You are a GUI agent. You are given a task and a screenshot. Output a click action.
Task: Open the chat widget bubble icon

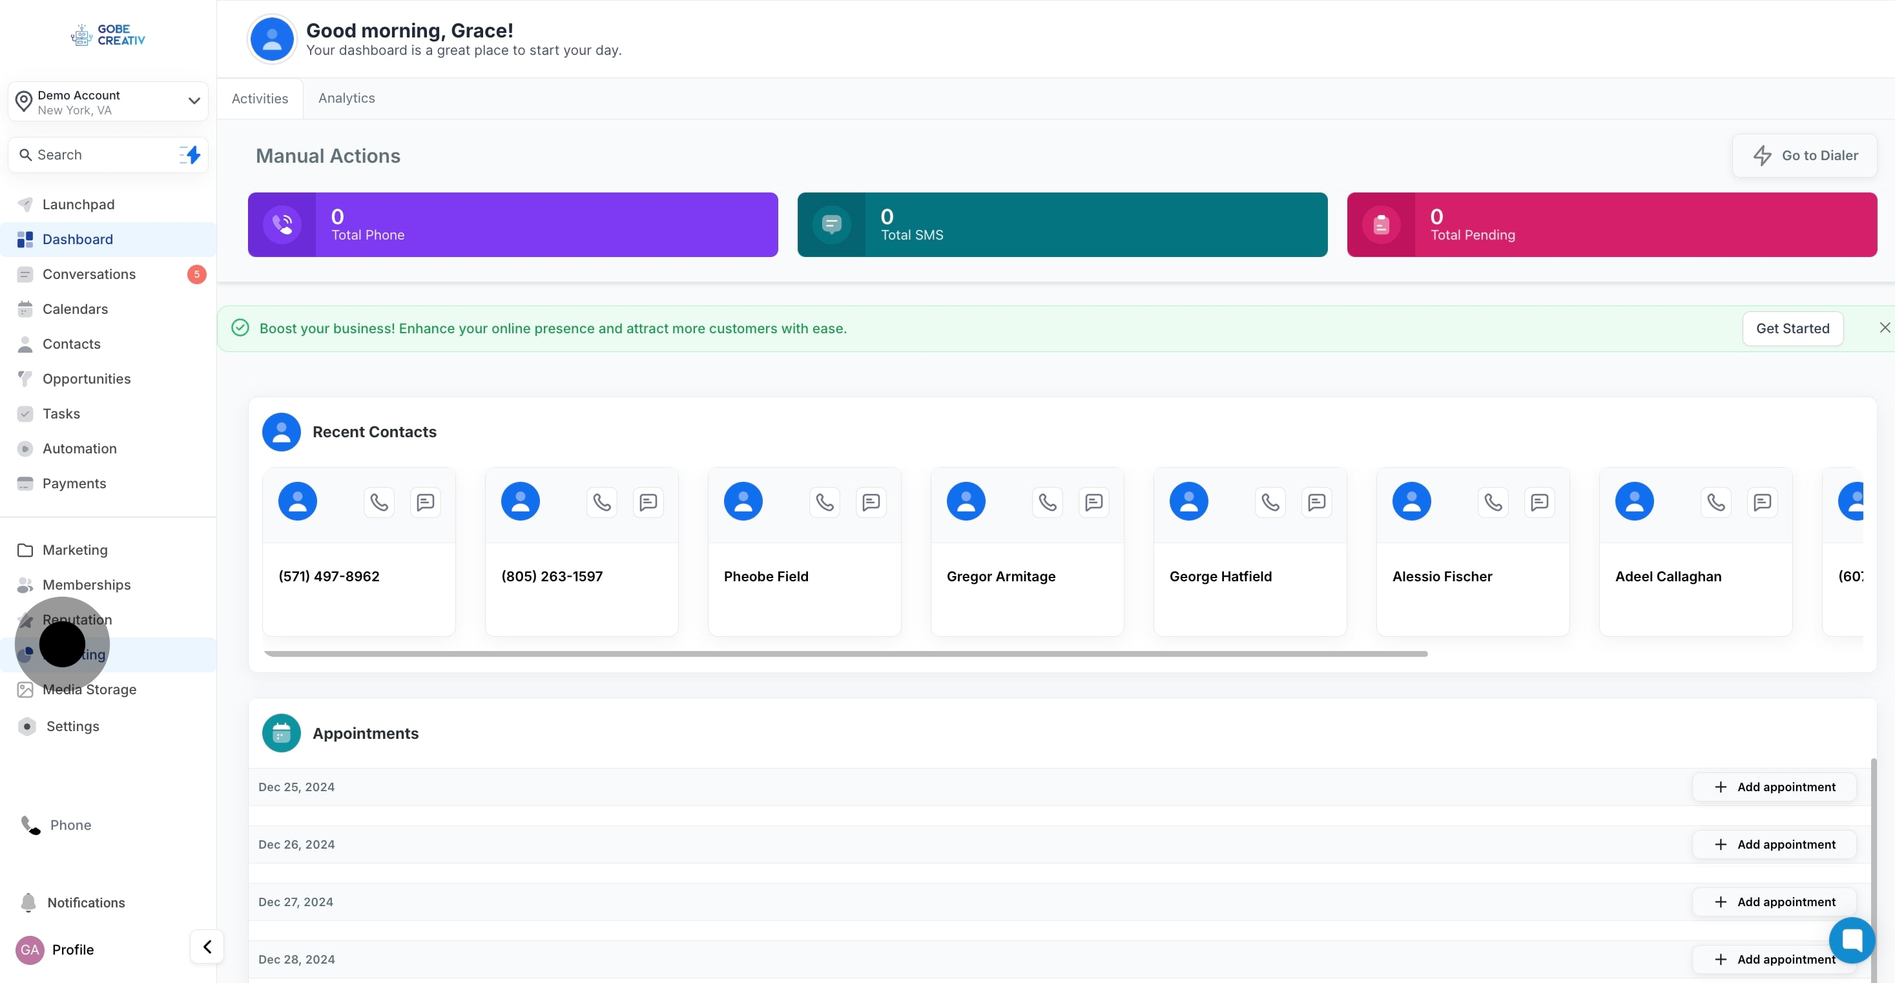coord(1851,940)
